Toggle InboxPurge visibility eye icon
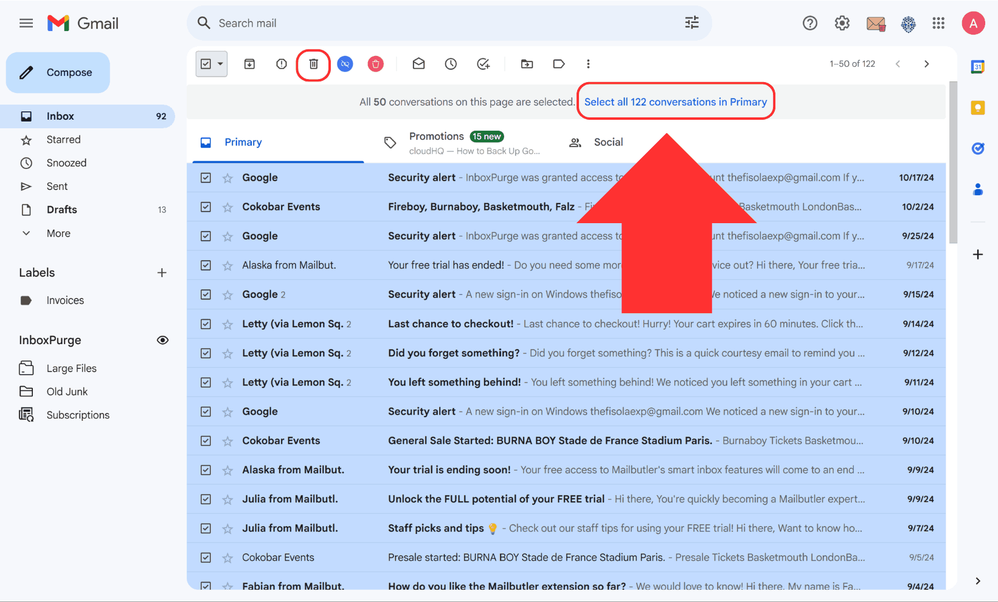Image resolution: width=998 pixels, height=602 pixels. tap(162, 340)
